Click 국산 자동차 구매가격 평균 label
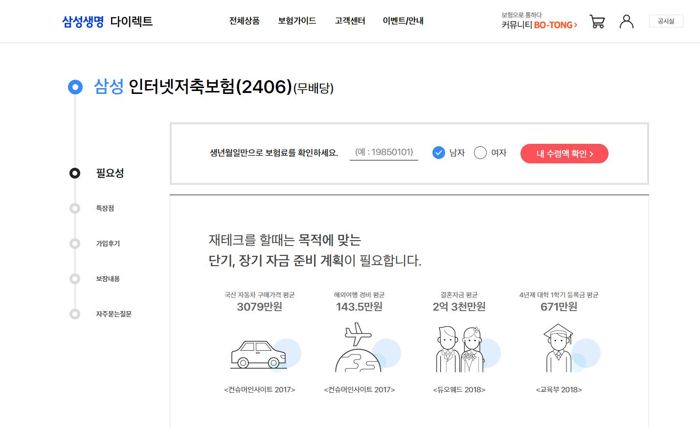 [260, 295]
